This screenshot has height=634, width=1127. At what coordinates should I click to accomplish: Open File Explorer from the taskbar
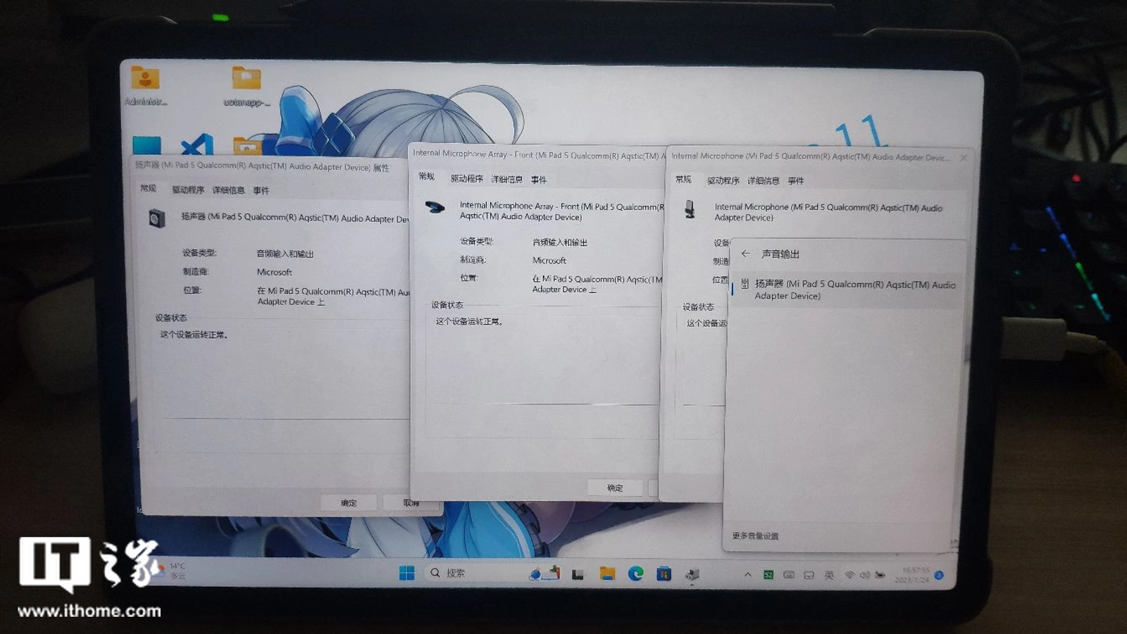607,573
